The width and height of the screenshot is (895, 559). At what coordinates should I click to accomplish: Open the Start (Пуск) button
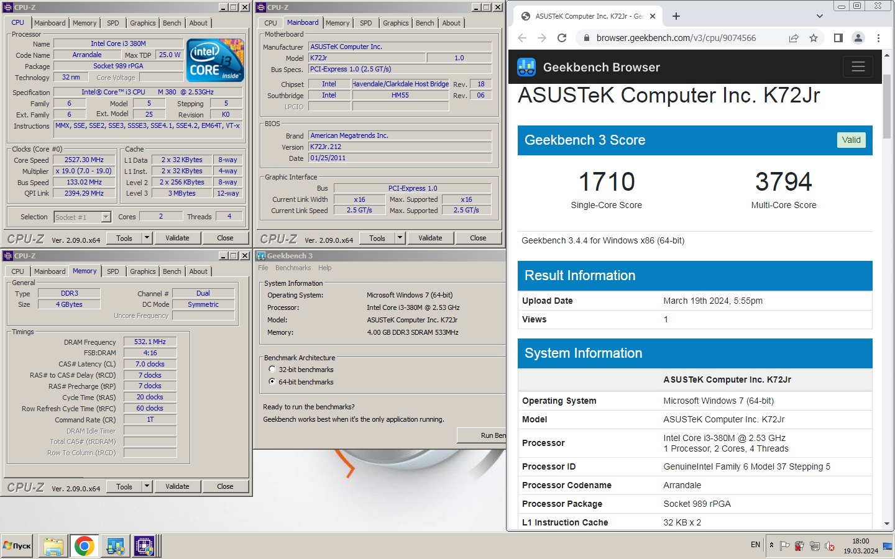(x=17, y=546)
